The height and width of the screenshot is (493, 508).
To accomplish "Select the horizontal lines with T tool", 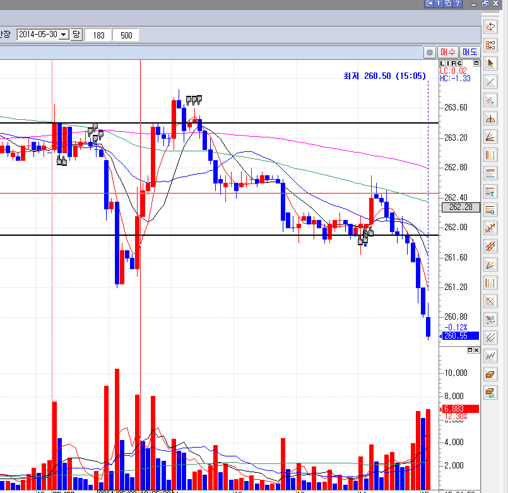I will [x=490, y=192].
